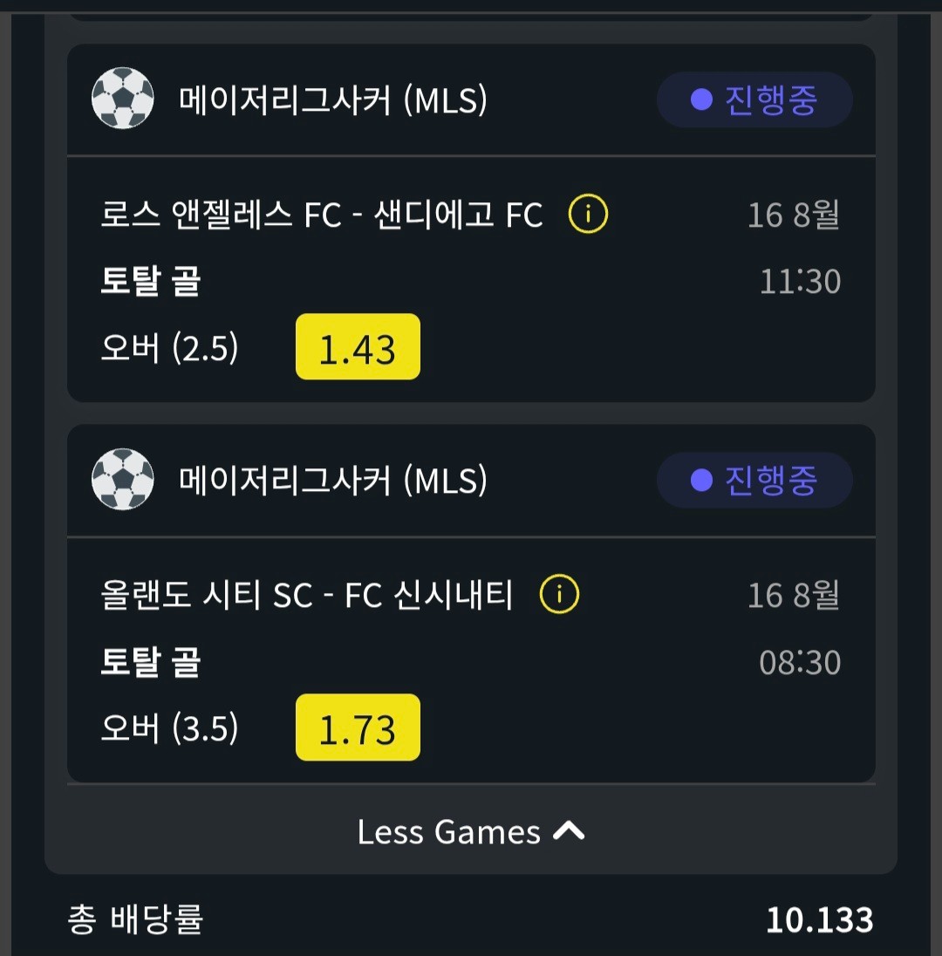Click 진행중 status badge on LA FC card
The width and height of the screenshot is (942, 956).
[x=754, y=100]
